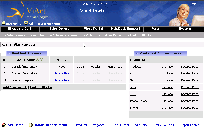Open Detailed Page for Products
204x130 pixels.
tap(190, 67)
